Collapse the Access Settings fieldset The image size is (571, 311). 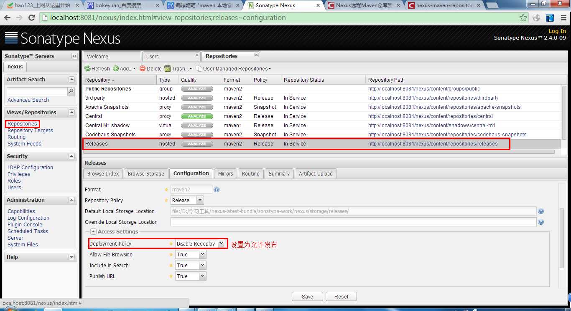tap(93, 232)
